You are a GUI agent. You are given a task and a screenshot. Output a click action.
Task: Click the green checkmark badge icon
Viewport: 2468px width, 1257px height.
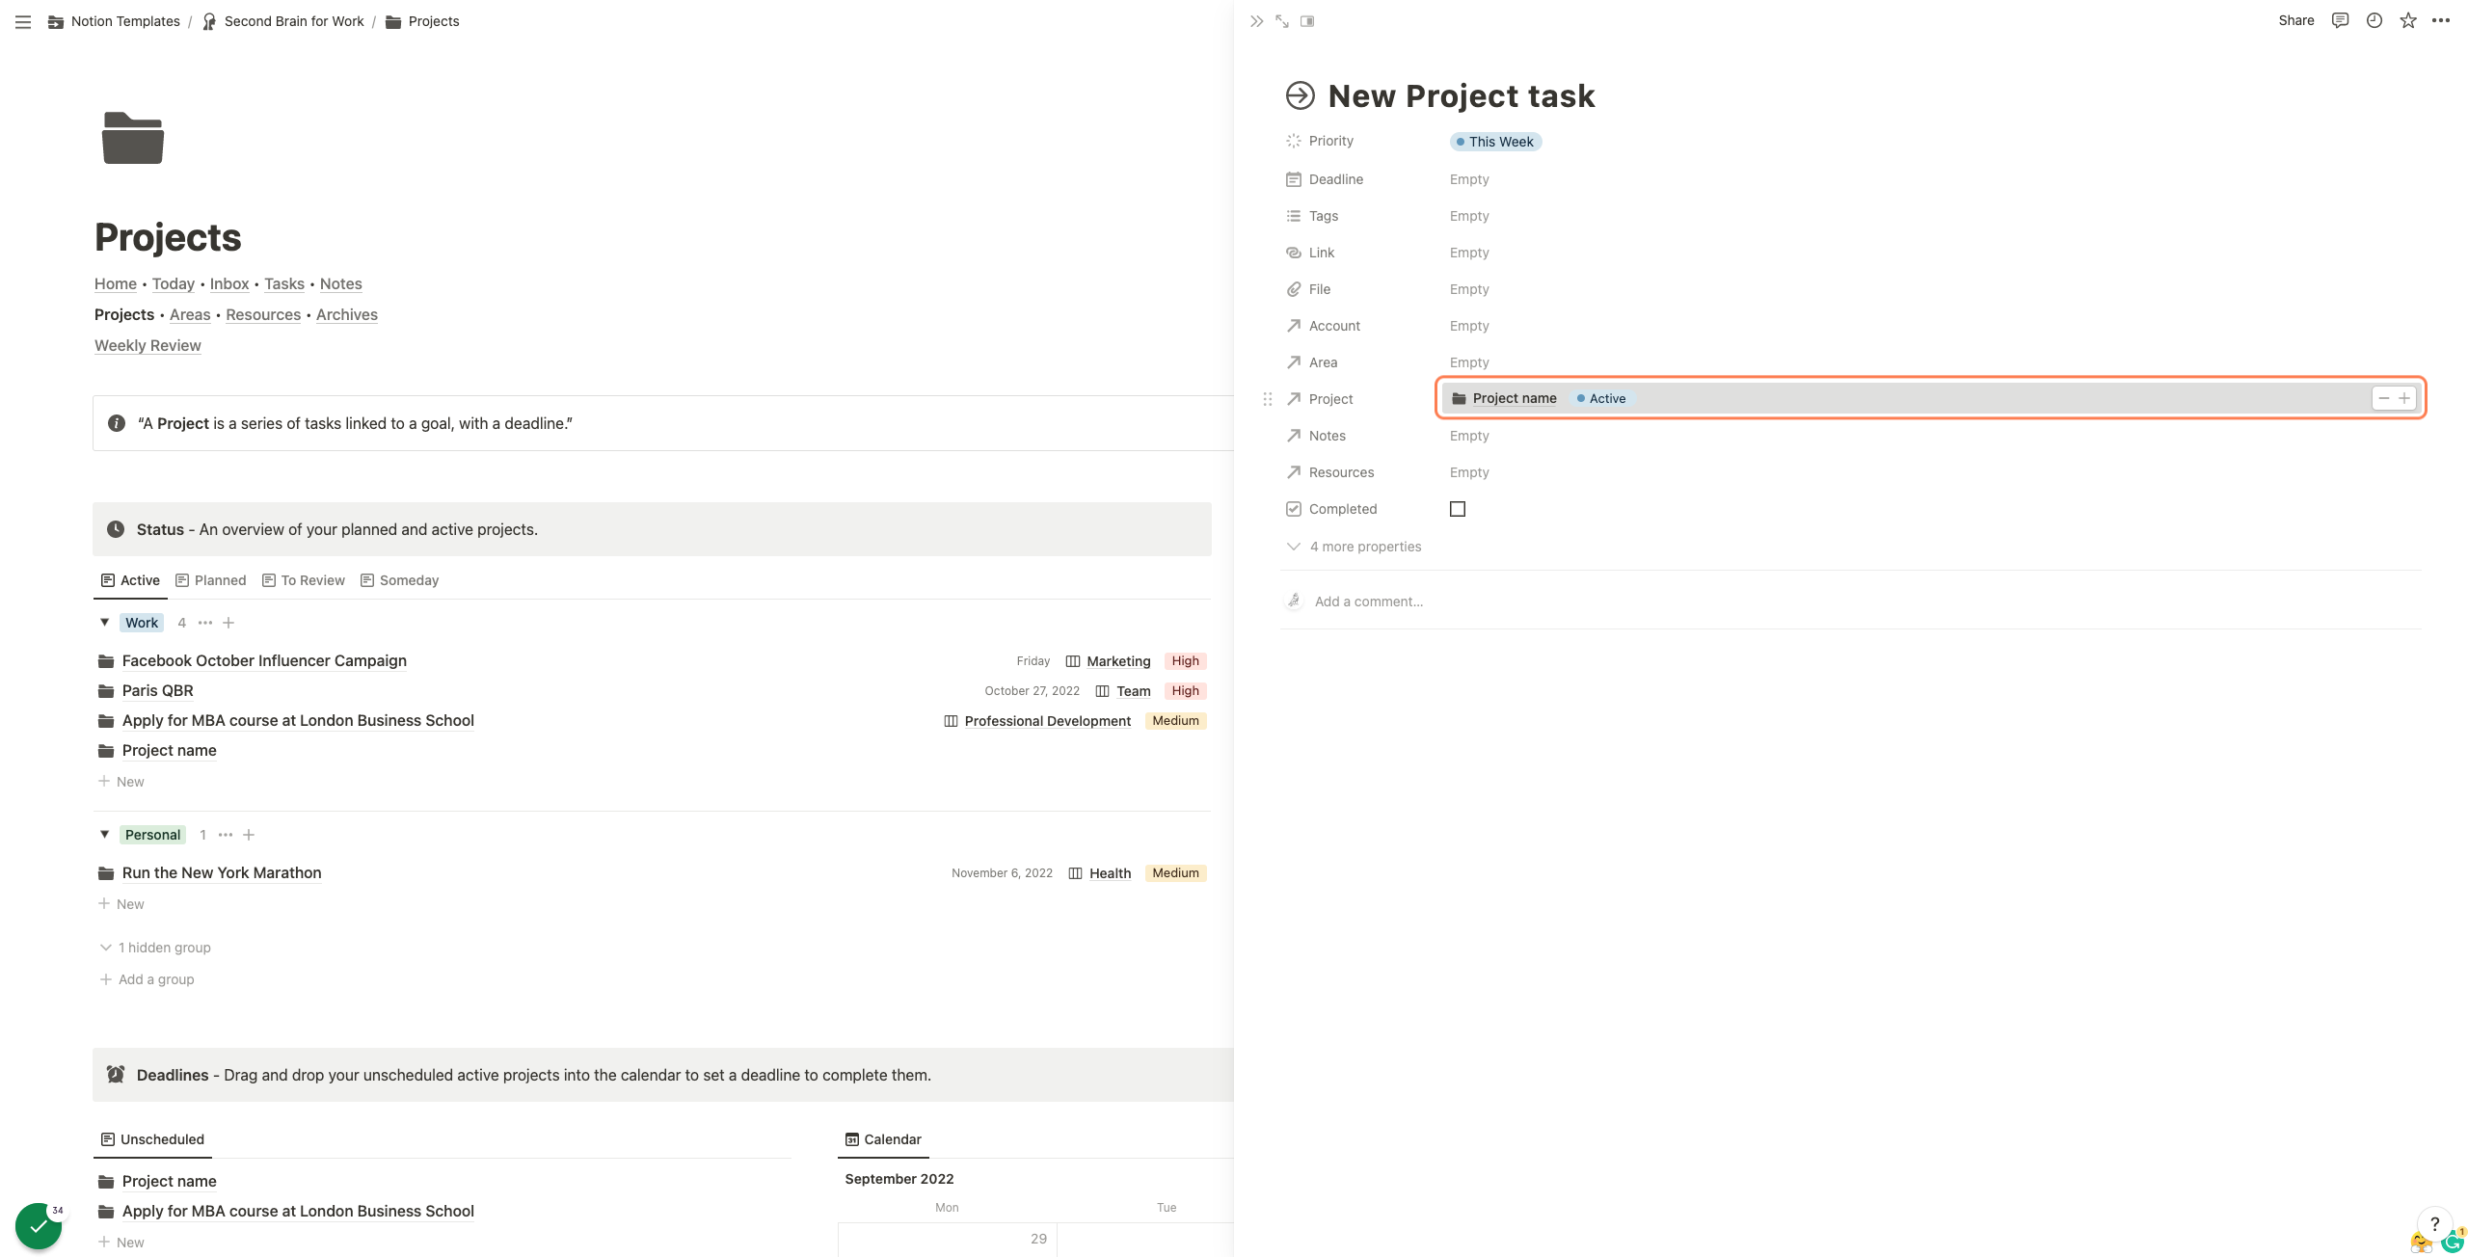(x=39, y=1226)
